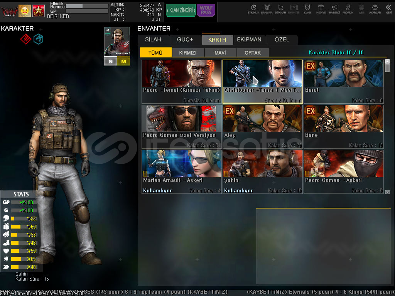395x296 pixels.
Task: Click the yellow smiley face icon
Action: (25, 11)
